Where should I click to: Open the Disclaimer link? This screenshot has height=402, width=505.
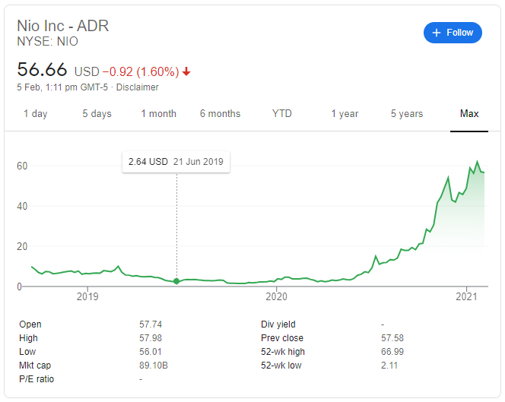(137, 87)
